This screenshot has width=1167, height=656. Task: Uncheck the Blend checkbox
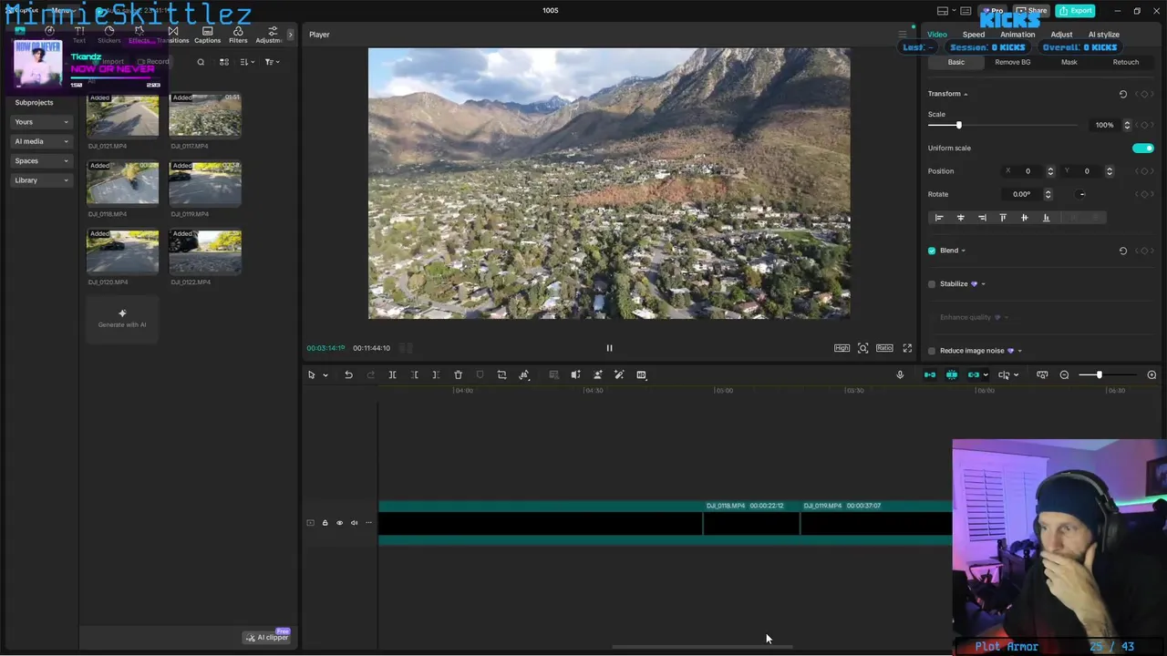932,251
